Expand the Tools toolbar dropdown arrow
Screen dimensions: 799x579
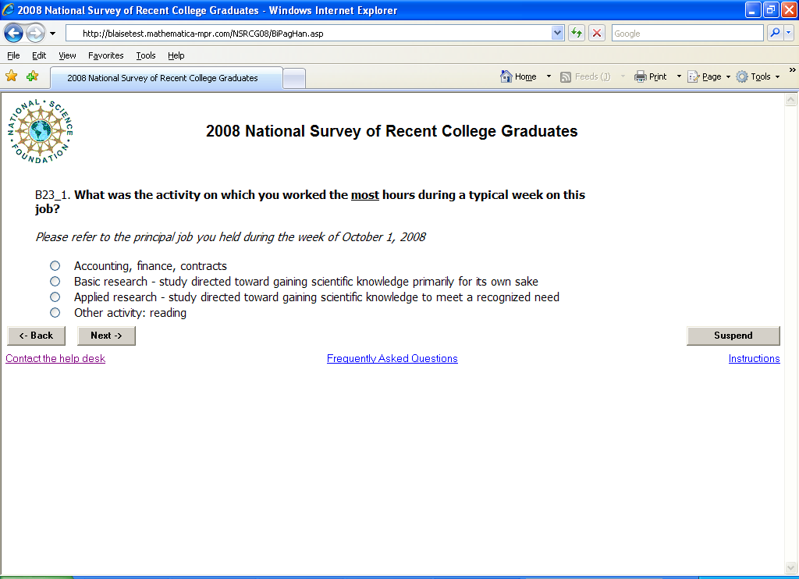tap(778, 77)
